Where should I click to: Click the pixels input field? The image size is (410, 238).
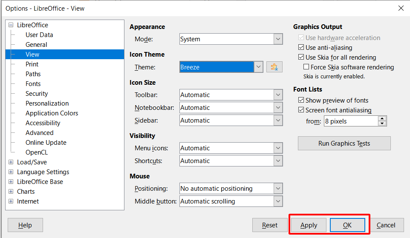coord(350,121)
